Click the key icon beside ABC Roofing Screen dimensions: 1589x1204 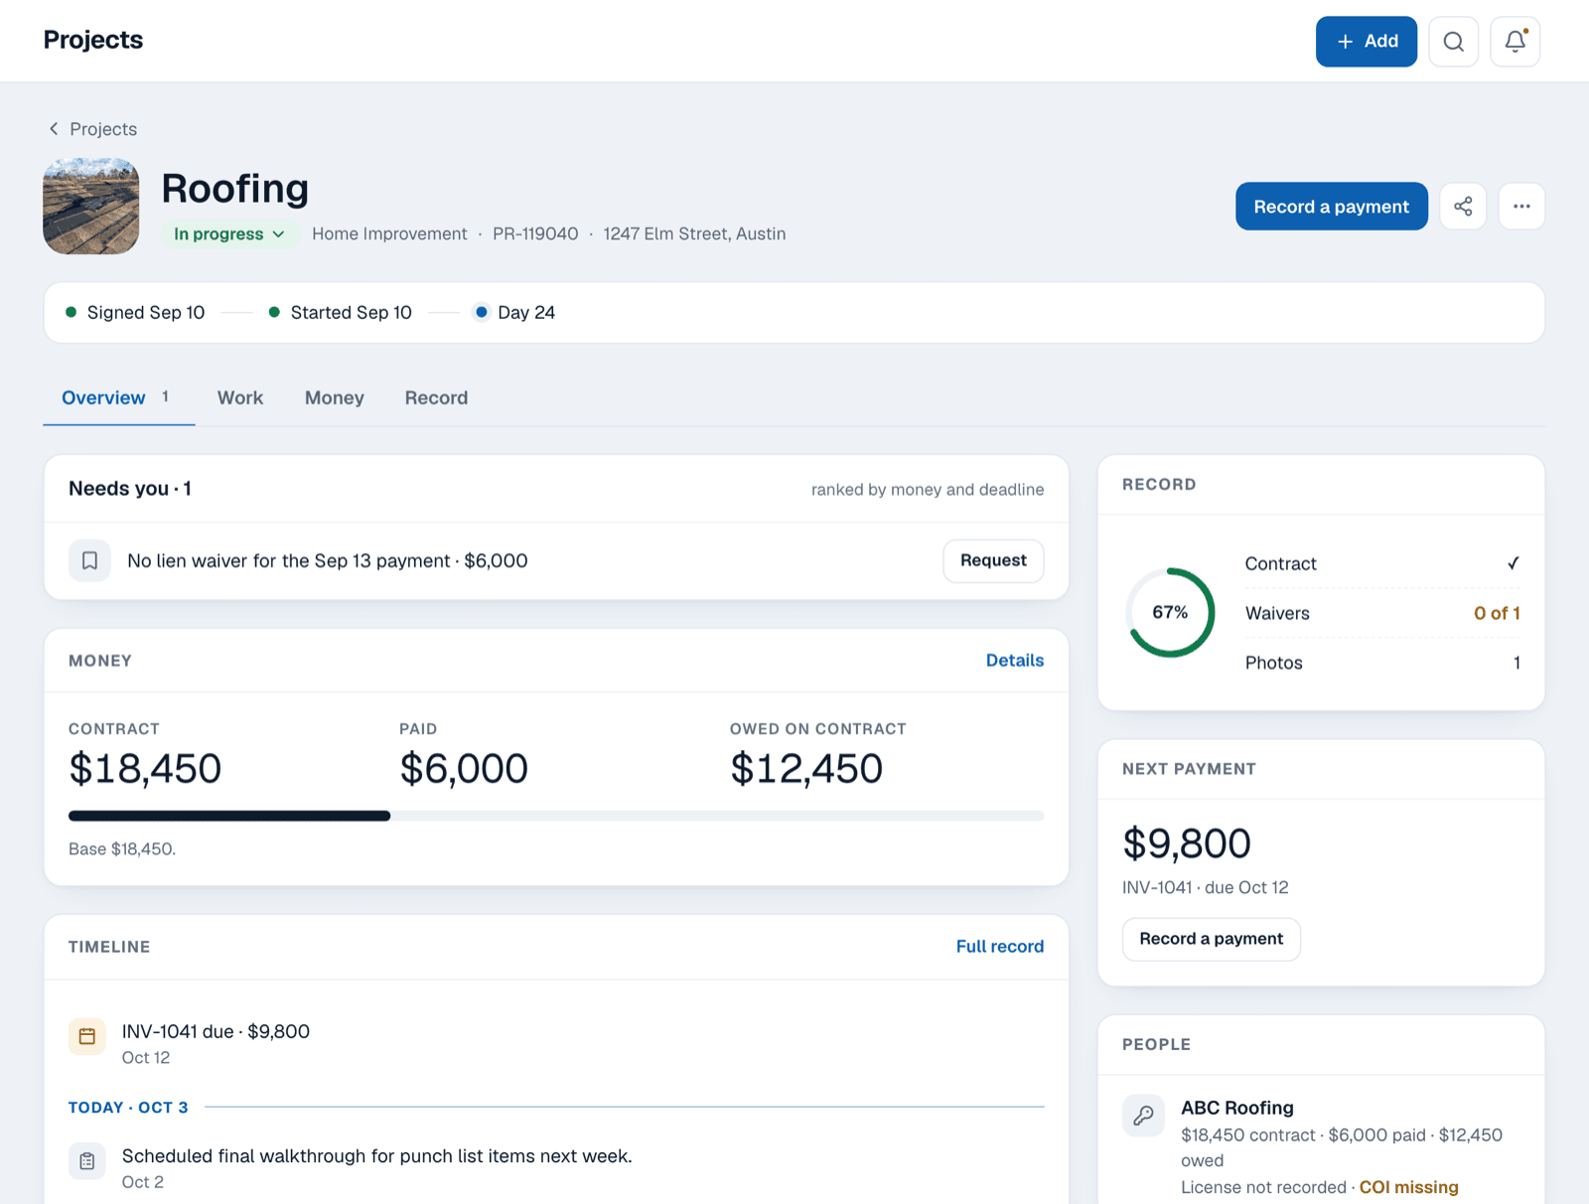tap(1143, 1116)
